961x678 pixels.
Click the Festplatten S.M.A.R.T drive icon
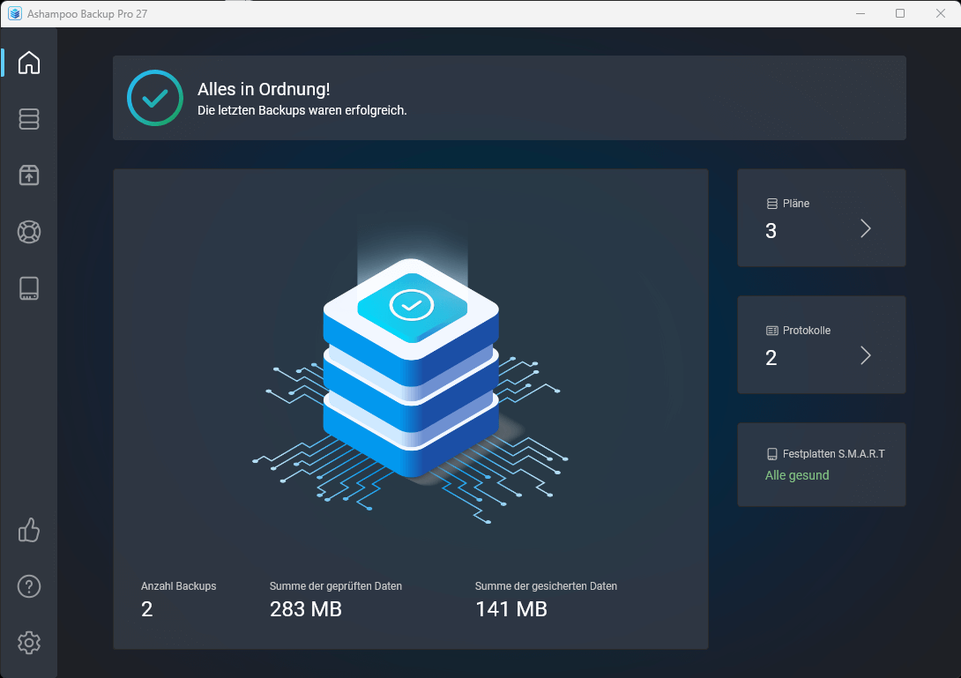coord(772,453)
